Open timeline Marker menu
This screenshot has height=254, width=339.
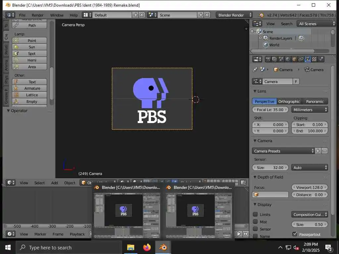(x=40, y=234)
